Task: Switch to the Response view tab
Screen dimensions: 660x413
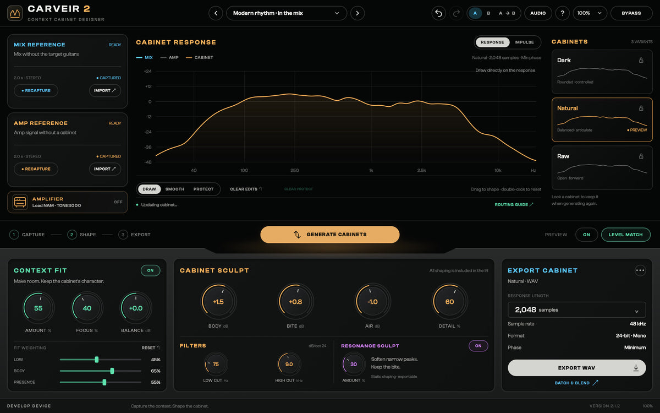Action: click(492, 42)
